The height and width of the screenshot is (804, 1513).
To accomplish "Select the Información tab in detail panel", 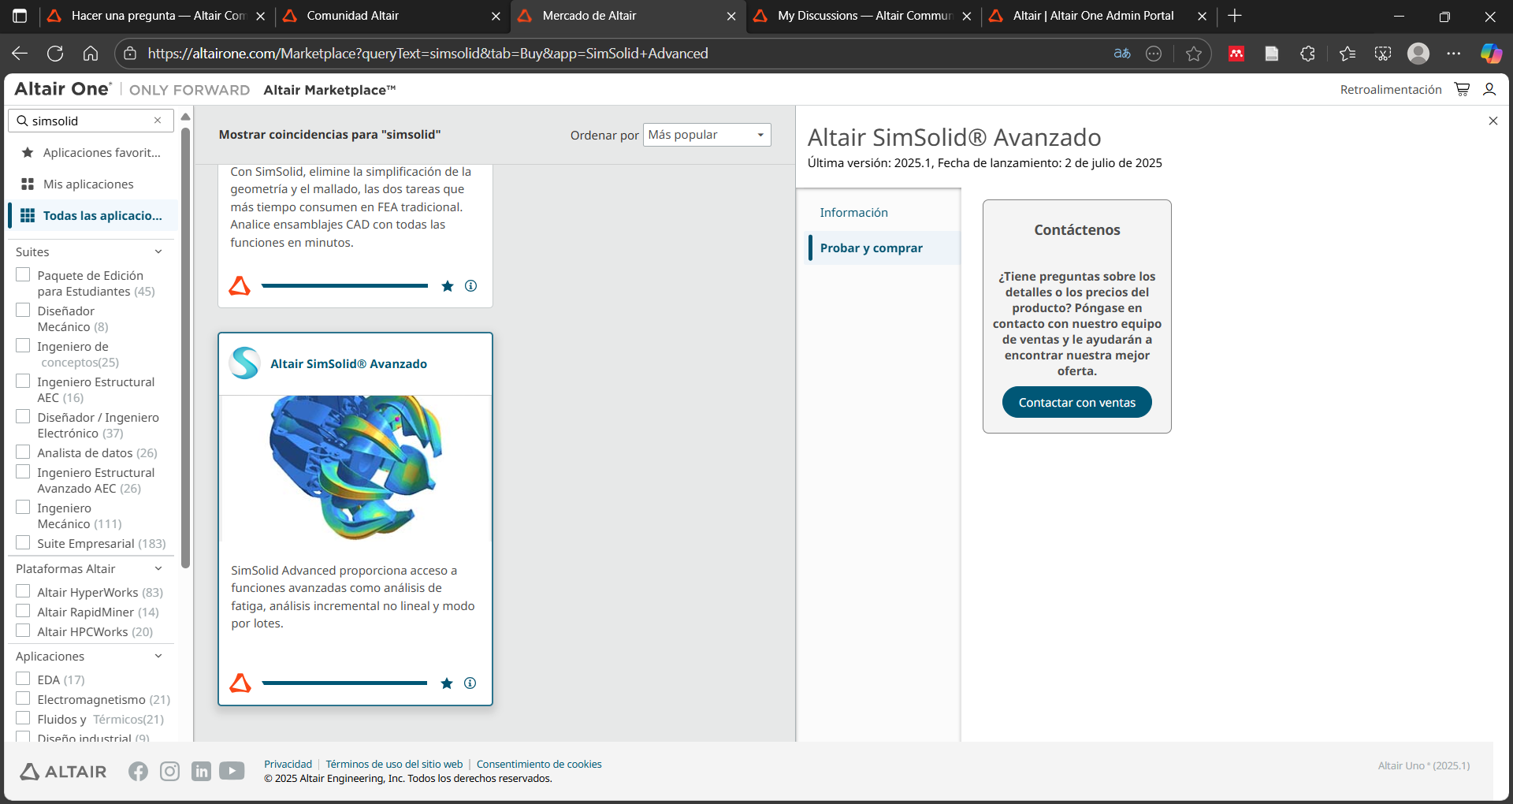I will tap(853, 213).
